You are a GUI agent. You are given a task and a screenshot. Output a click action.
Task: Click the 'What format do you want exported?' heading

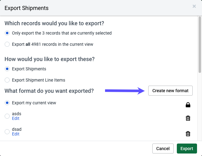49,91
